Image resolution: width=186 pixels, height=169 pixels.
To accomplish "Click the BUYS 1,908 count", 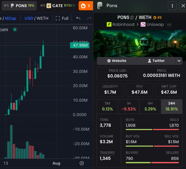I will (130, 125).
